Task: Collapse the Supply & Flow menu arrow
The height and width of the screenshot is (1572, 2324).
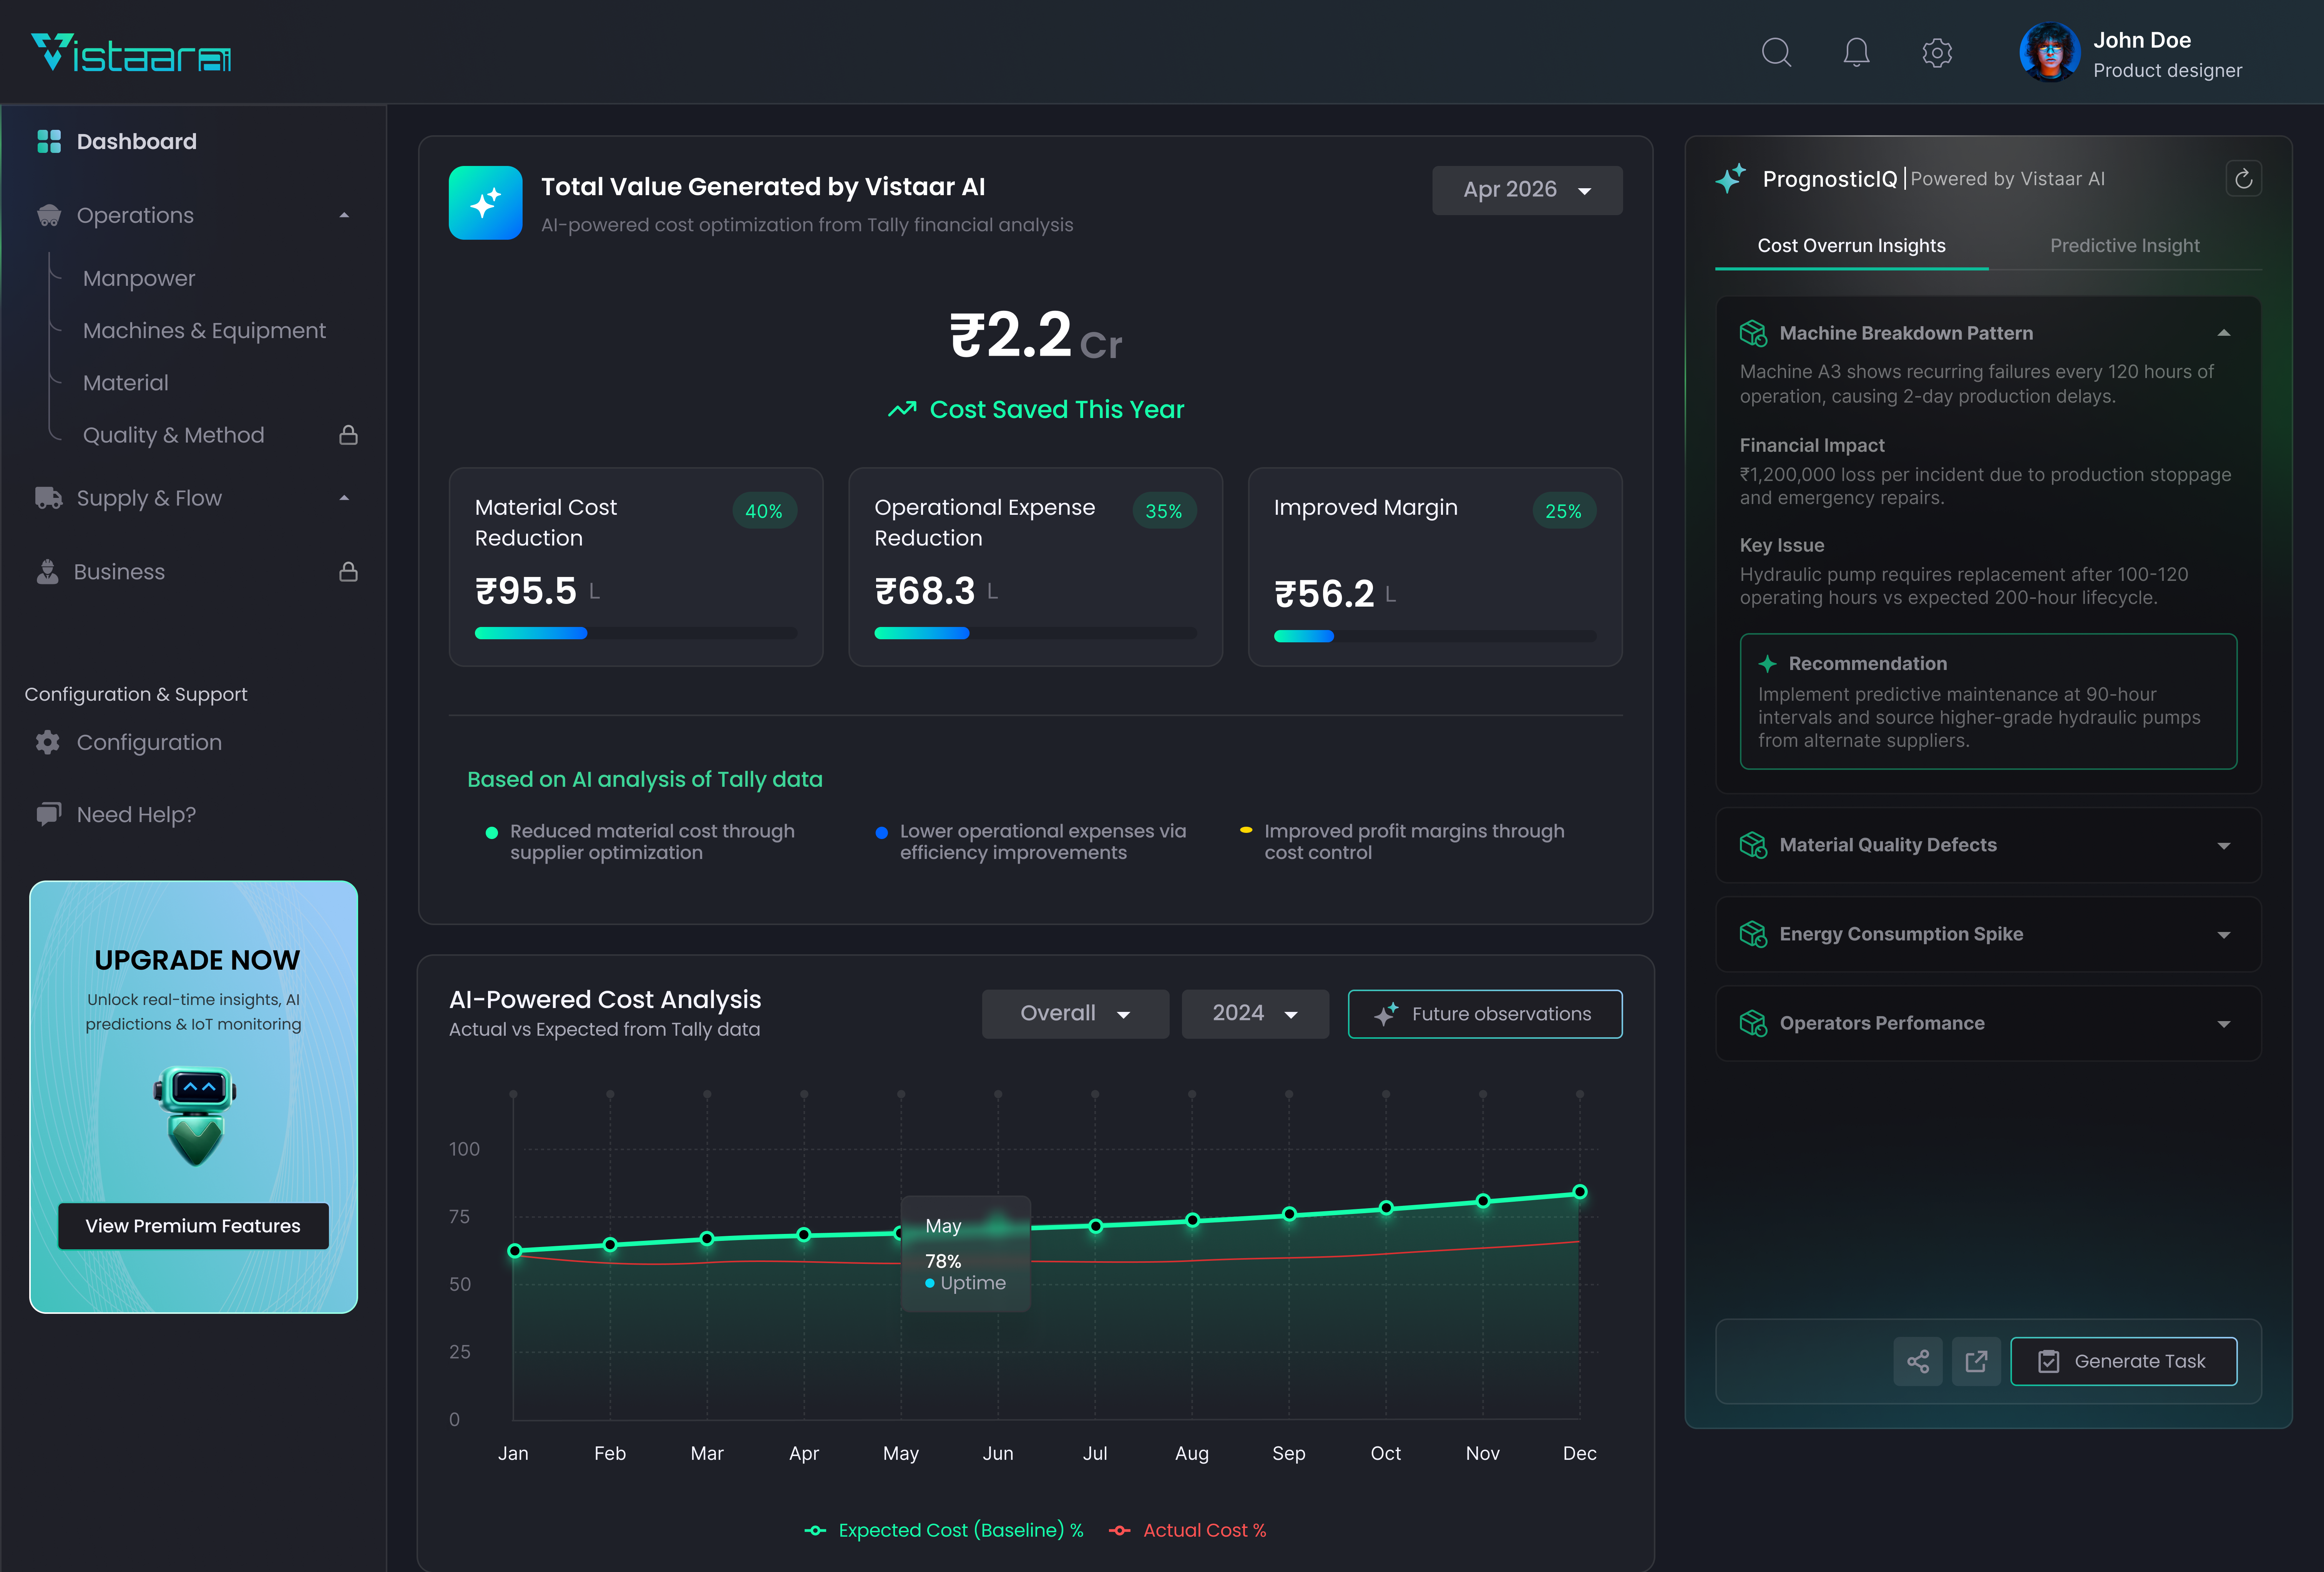Action: coord(344,498)
